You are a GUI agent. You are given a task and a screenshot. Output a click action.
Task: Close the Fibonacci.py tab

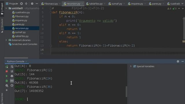click(x=60, y=4)
